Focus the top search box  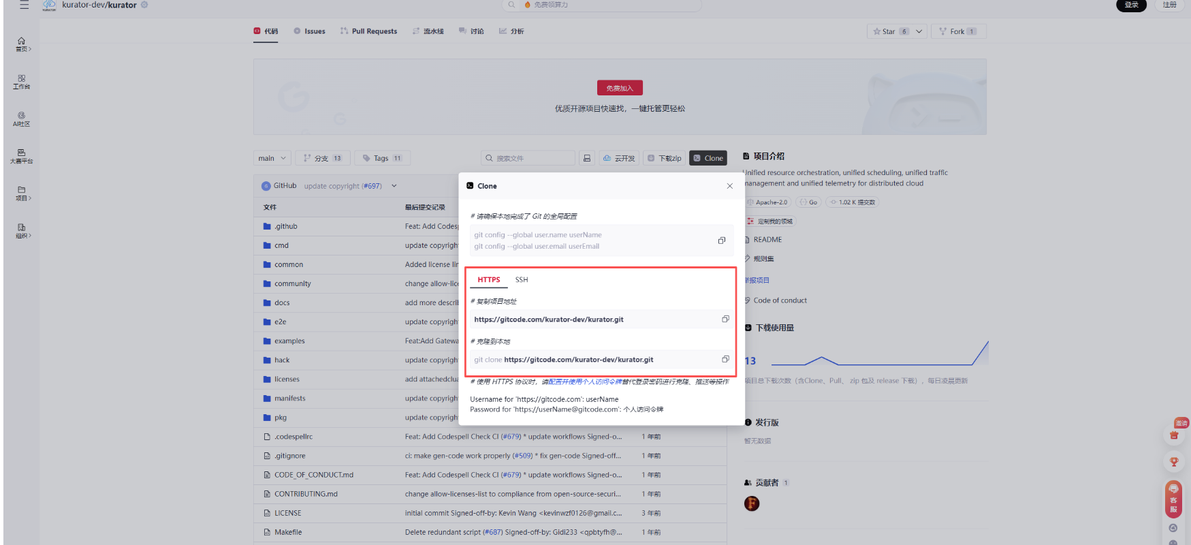(602, 5)
